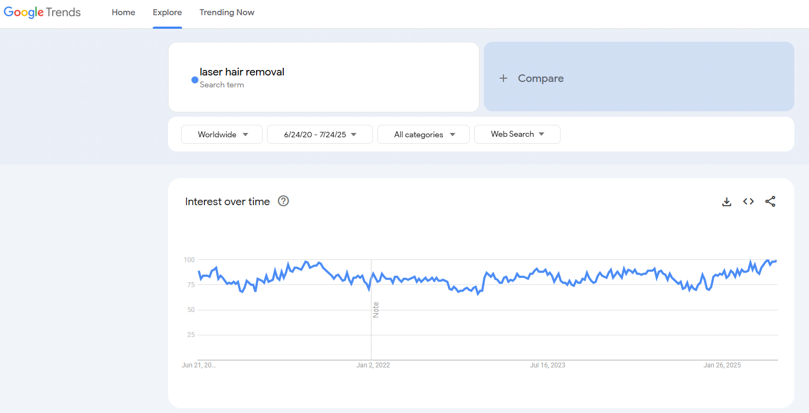Open the Interest over time help icon
809x413 pixels.
(283, 201)
